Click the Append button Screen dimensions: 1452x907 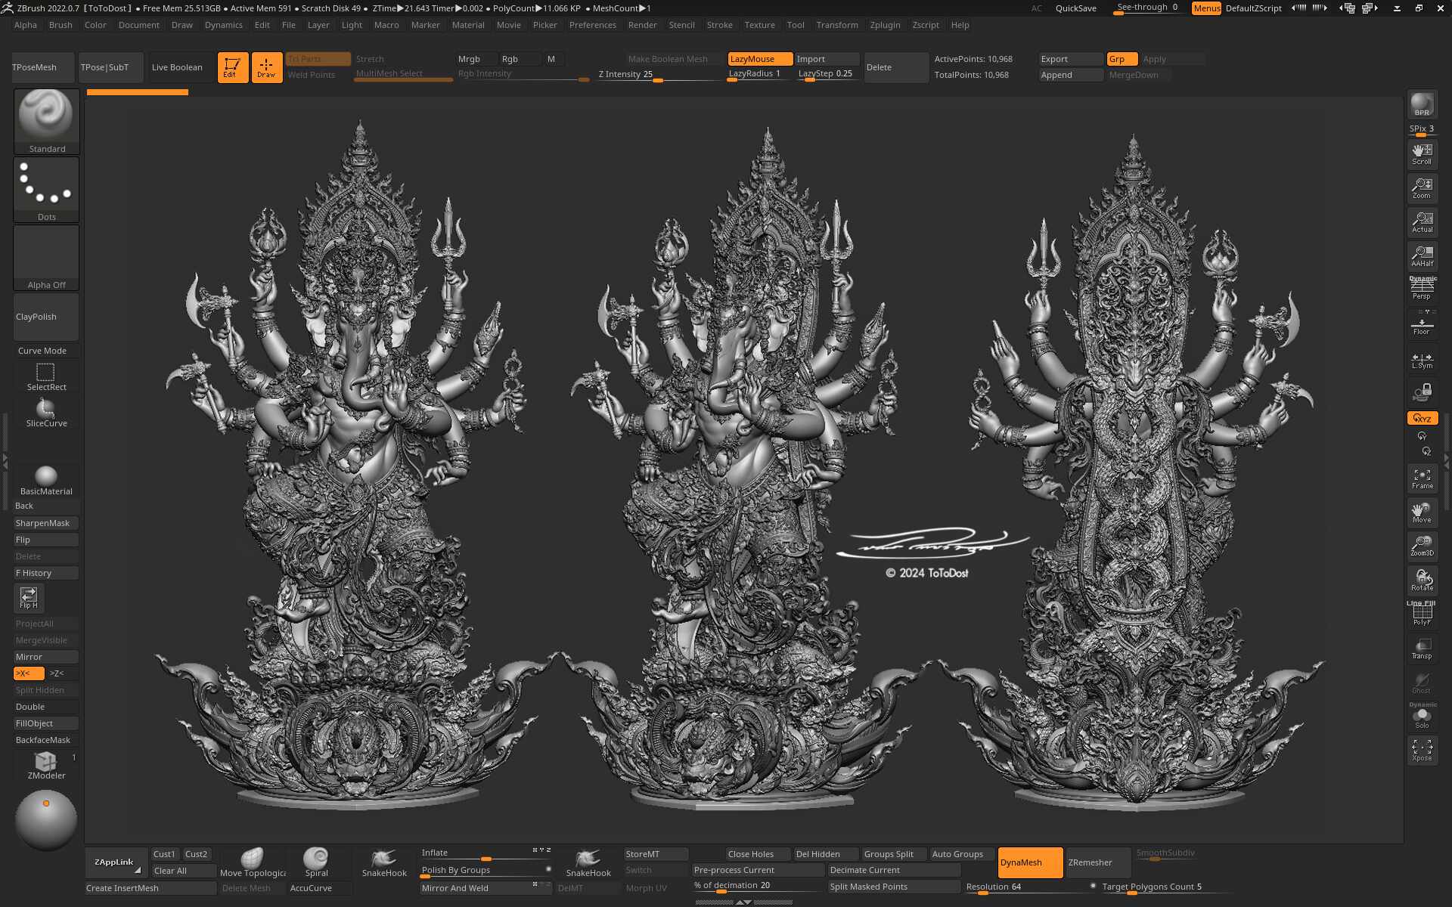tap(1071, 75)
